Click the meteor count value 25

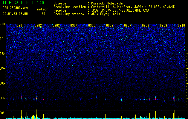[43, 14]
